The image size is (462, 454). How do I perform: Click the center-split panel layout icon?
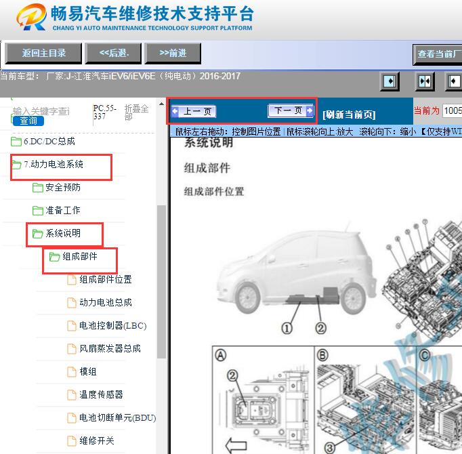(x=425, y=81)
